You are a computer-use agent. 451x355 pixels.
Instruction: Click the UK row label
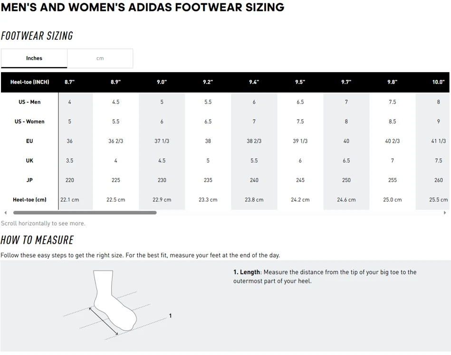(x=29, y=161)
